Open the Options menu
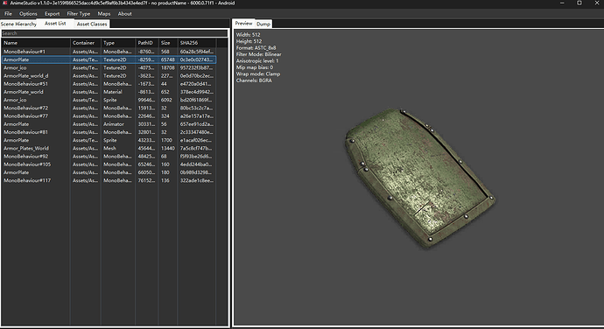 pos(28,13)
